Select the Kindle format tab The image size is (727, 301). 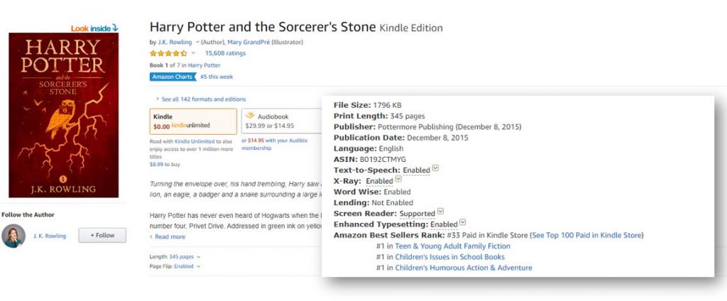coord(193,121)
